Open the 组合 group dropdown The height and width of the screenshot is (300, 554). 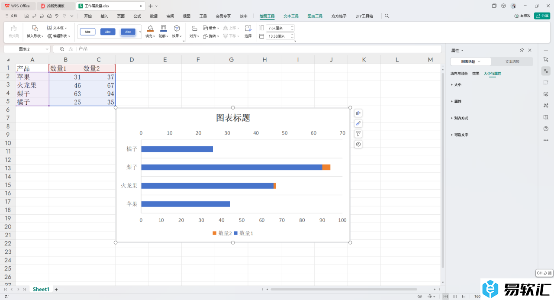coord(211,28)
